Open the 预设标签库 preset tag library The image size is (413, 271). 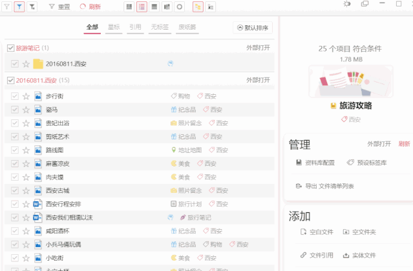(367, 163)
